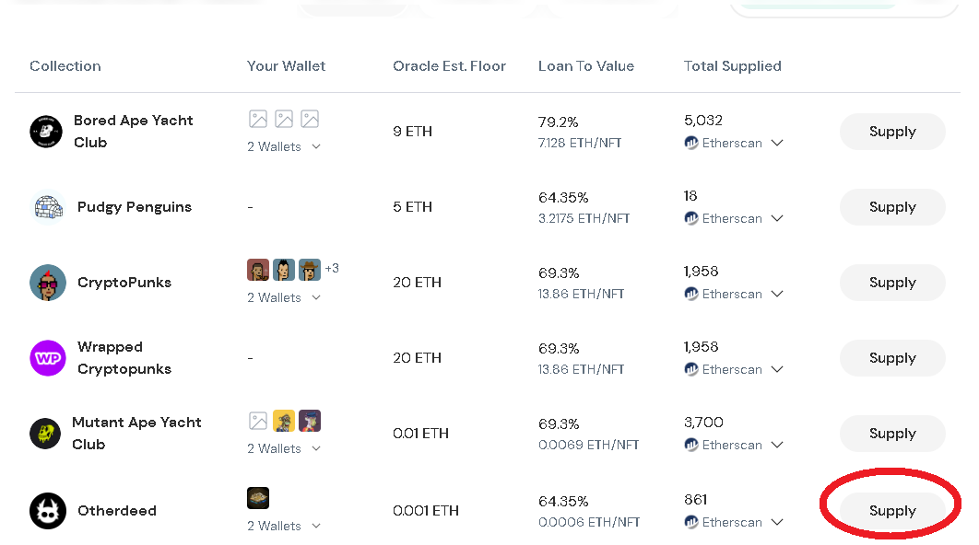979x545 pixels.
Task: Click Supply button for Wrapped Cryptopunks
Action: (x=892, y=358)
